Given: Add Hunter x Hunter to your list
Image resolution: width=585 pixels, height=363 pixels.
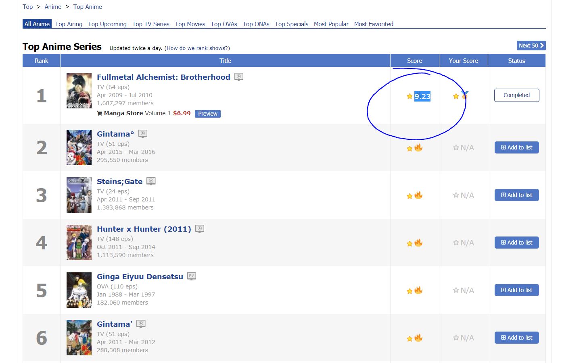Looking at the screenshot, I should coord(516,243).
